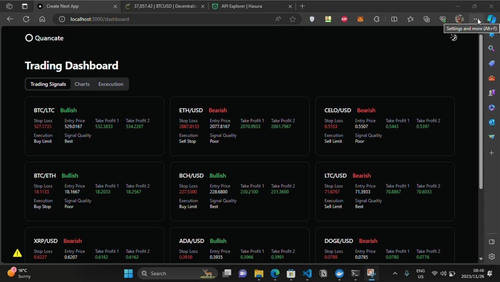Viewport: 500px width, 282px height.
Task: Open Visual Studio Code from taskbar
Action: 307,273
